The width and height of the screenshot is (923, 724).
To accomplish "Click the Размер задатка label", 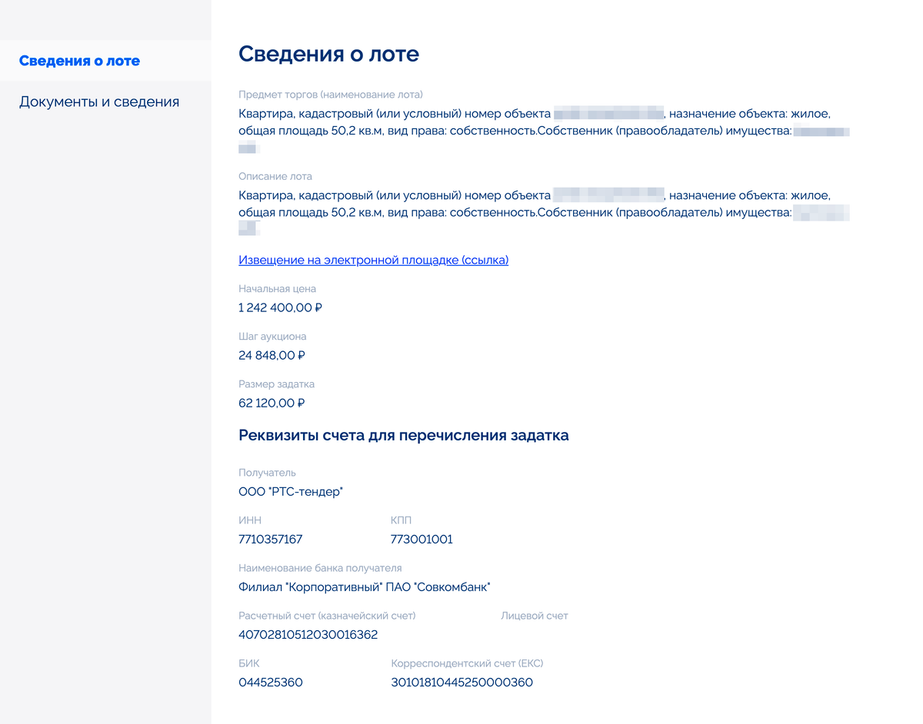I will 276,384.
